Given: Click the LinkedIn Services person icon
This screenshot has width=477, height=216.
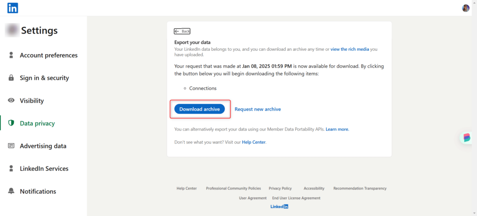Looking at the screenshot, I should click(11, 168).
